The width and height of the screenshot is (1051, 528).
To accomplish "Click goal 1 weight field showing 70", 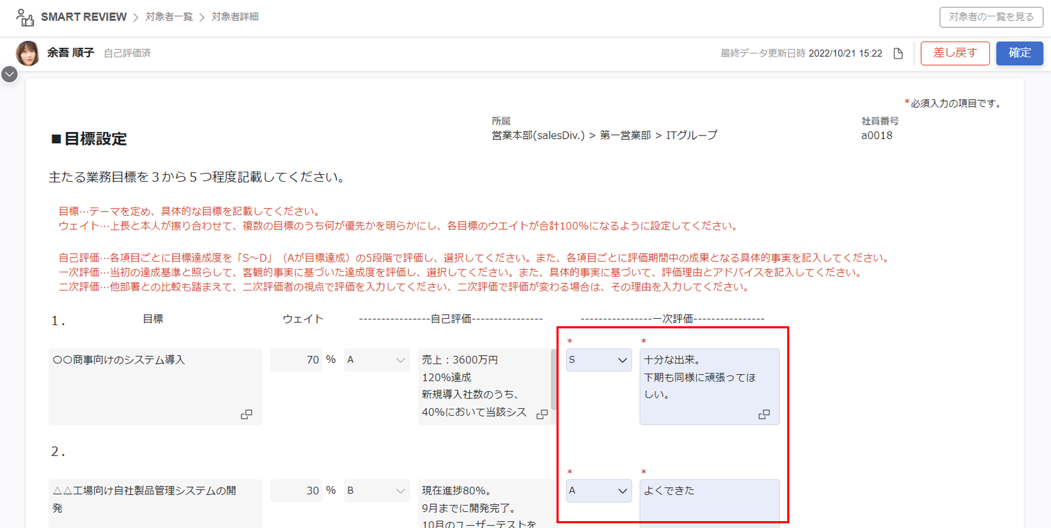I will pyautogui.click(x=296, y=360).
